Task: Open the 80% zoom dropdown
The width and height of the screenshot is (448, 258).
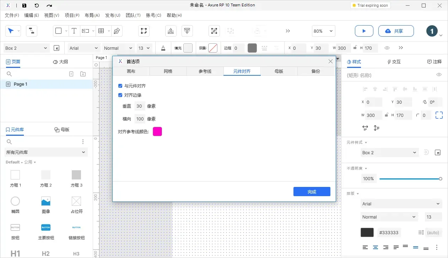Action: point(323,31)
